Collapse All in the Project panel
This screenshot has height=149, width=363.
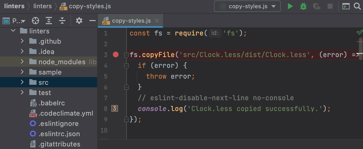click(x=62, y=21)
